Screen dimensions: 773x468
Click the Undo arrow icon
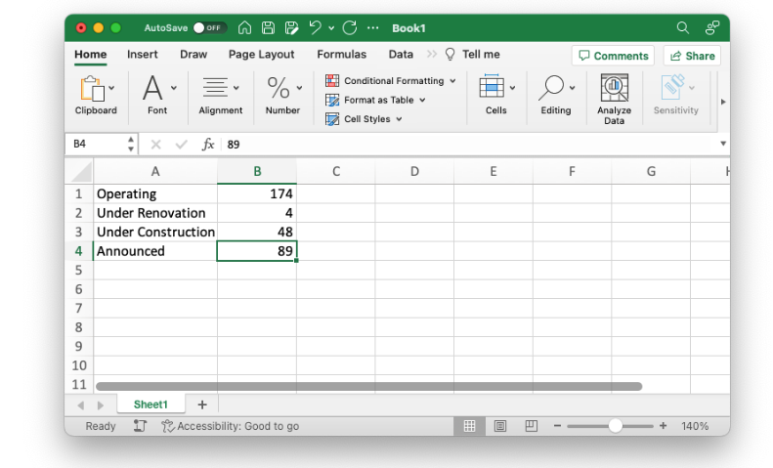315,28
